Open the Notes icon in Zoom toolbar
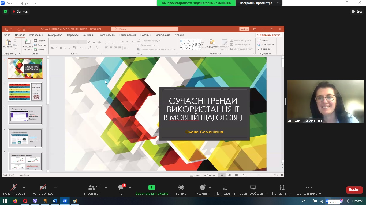366x205 pixels. coord(282,190)
